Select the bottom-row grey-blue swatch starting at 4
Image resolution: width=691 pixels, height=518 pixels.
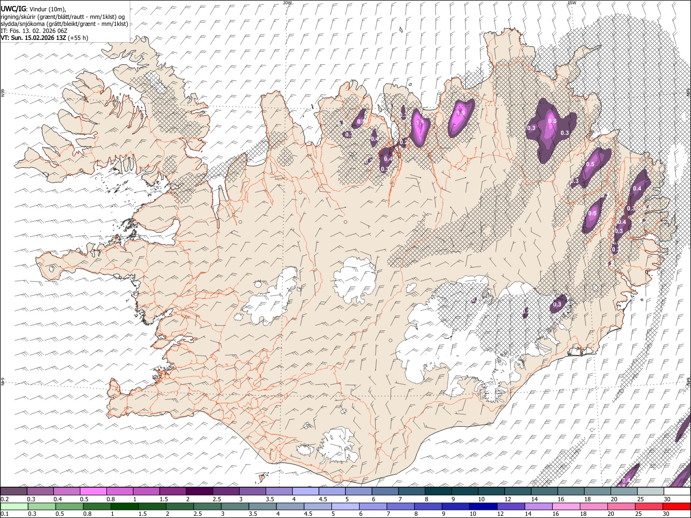290,507
